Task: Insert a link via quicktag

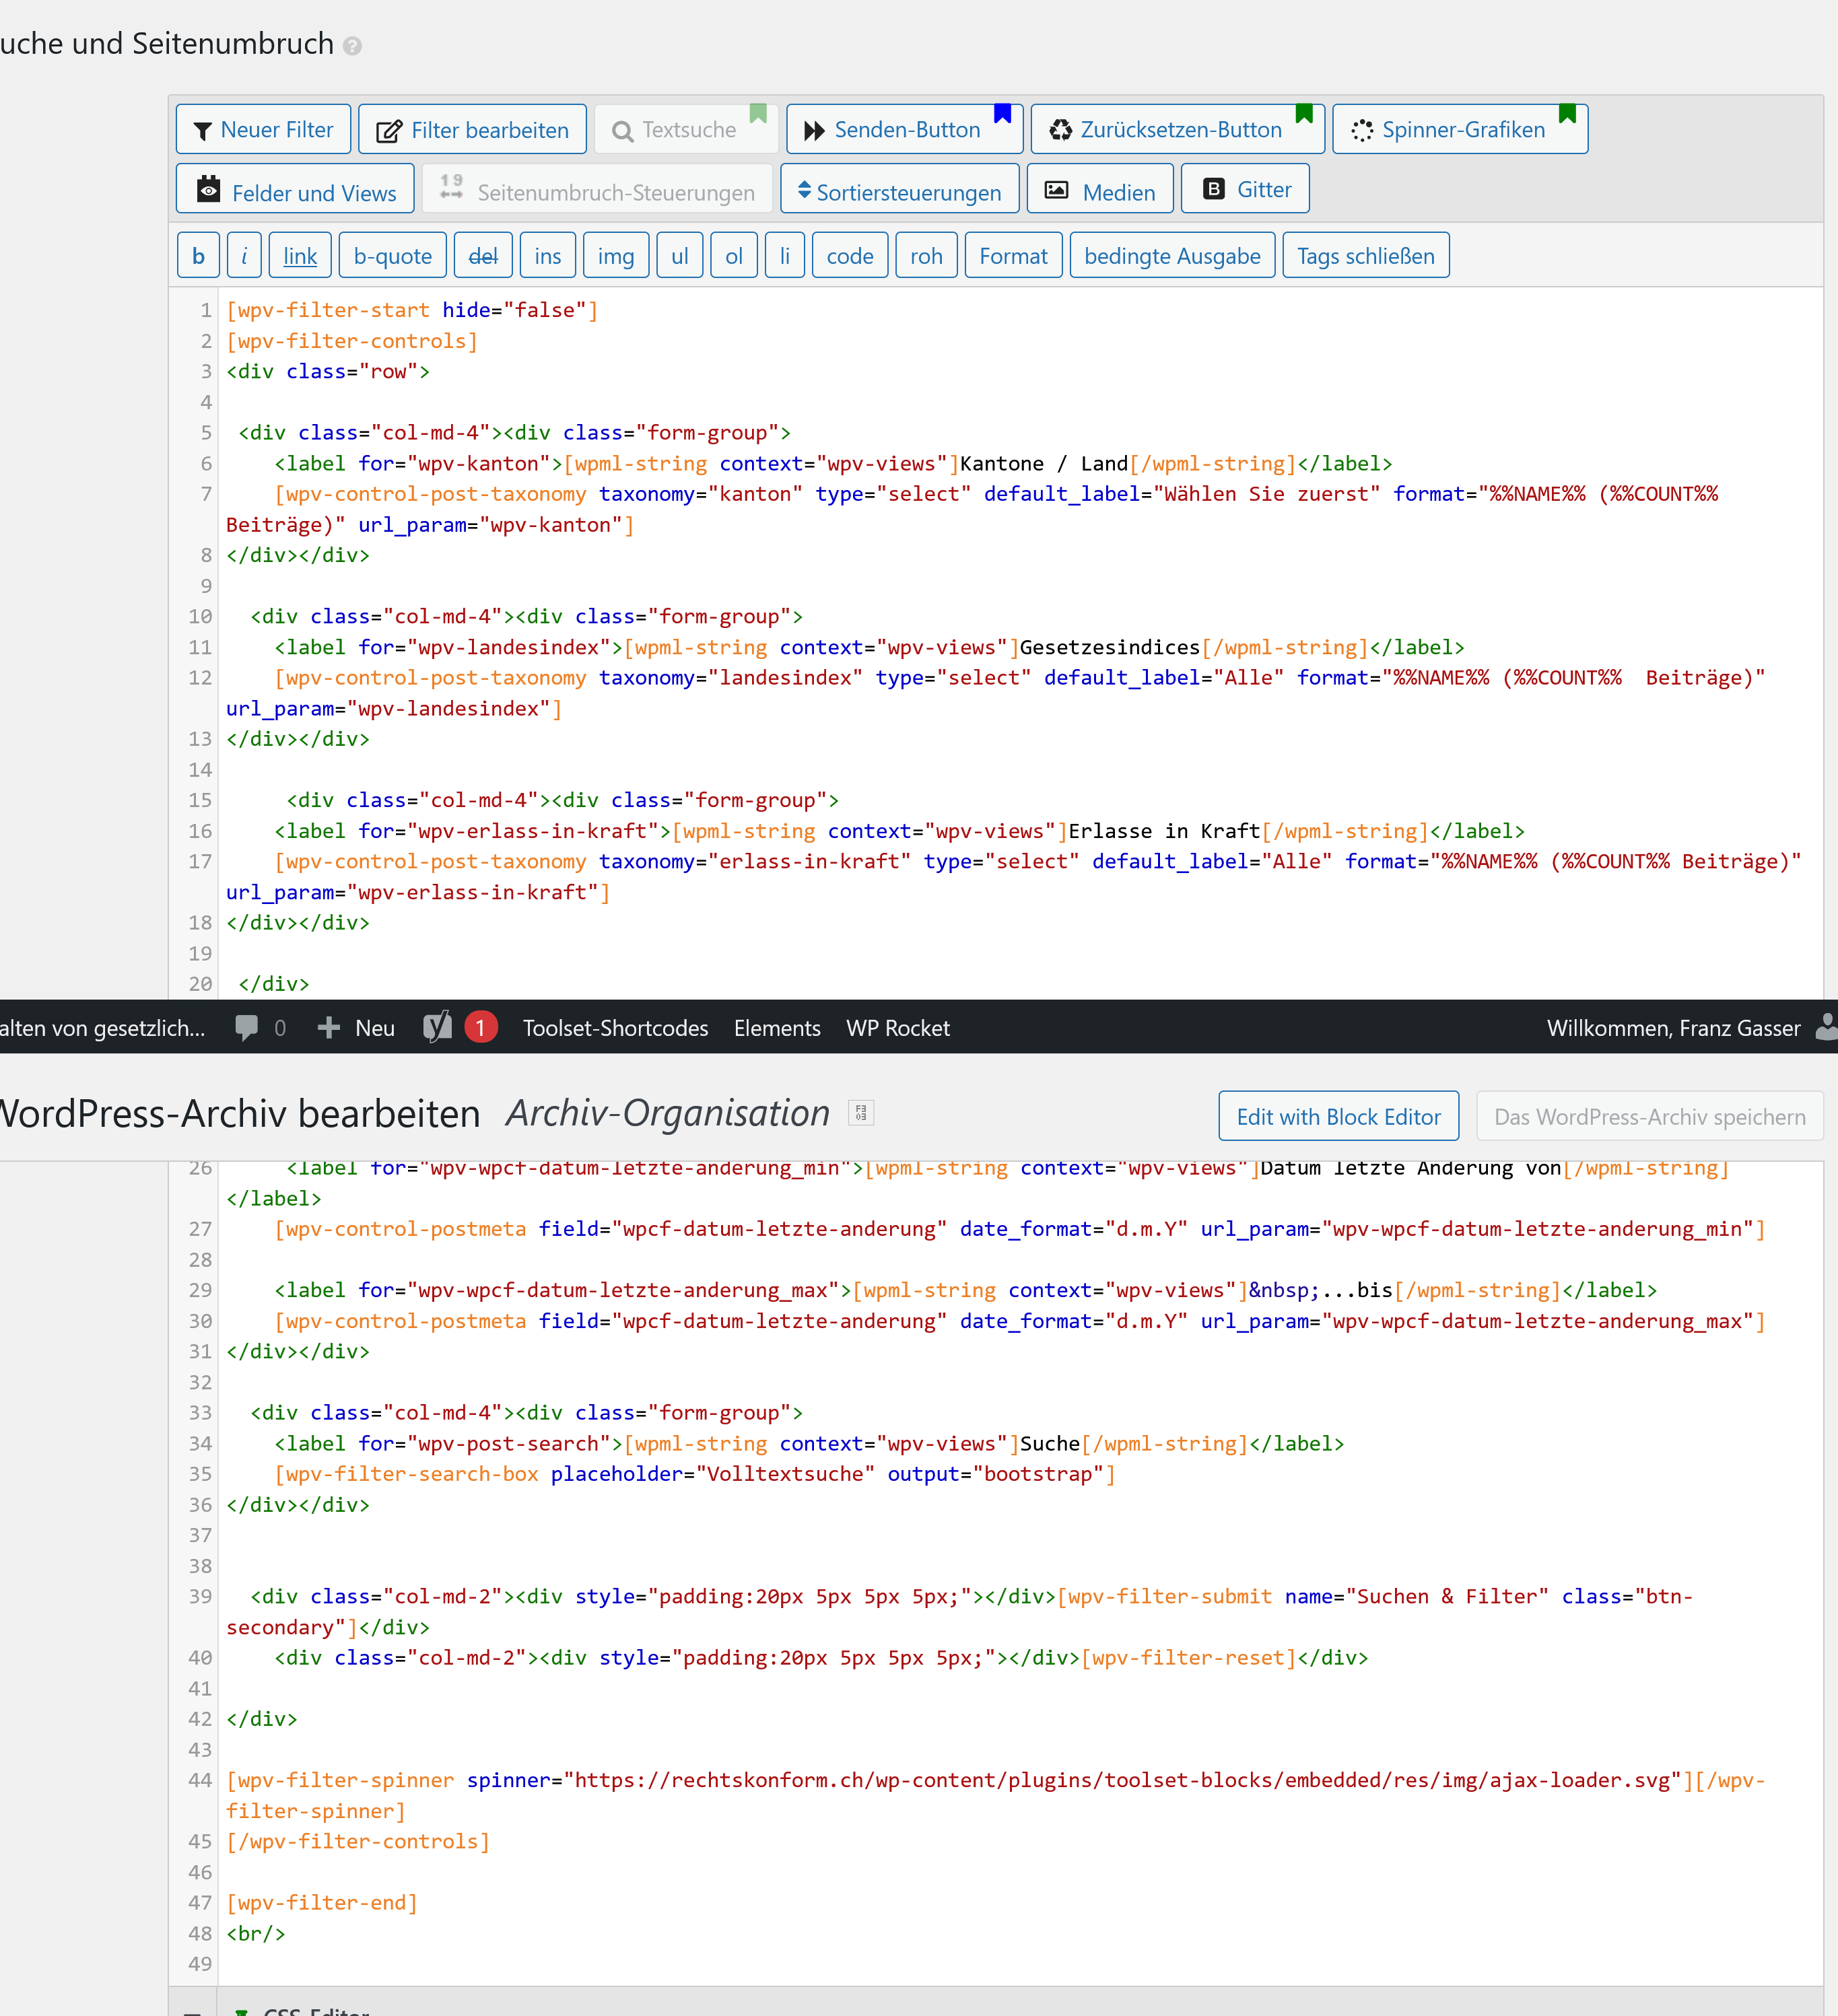Action: tap(300, 256)
